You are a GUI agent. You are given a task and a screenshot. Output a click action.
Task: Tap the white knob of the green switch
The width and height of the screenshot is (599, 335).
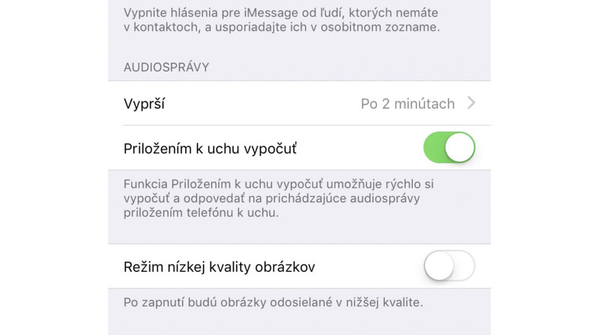pyautogui.click(x=460, y=147)
